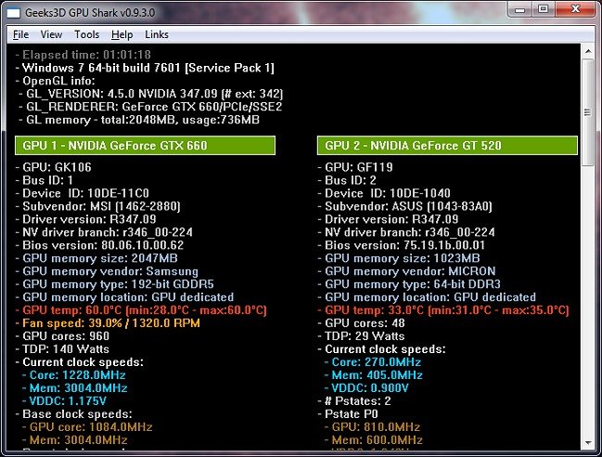The width and height of the screenshot is (602, 457).
Task: Click the Pstate P0 line
Action: coord(348,414)
